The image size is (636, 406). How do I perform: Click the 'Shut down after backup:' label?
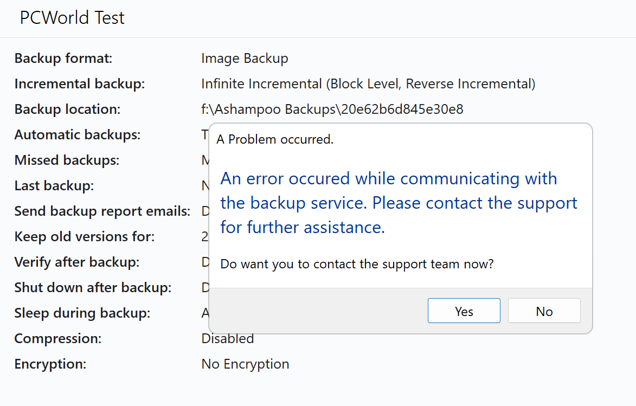coord(93,288)
